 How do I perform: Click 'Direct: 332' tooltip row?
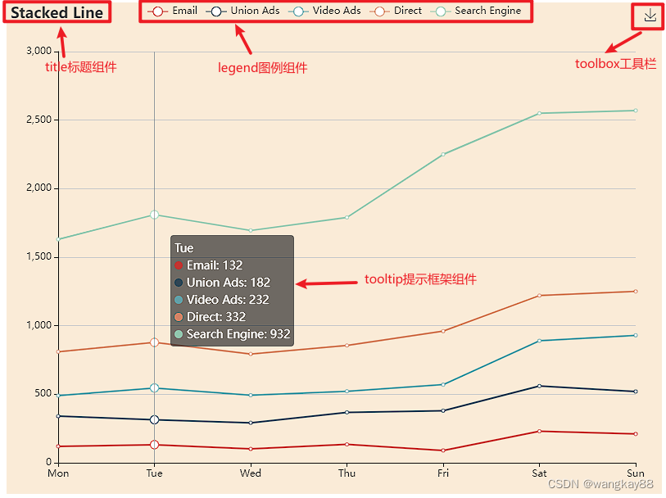(x=211, y=317)
